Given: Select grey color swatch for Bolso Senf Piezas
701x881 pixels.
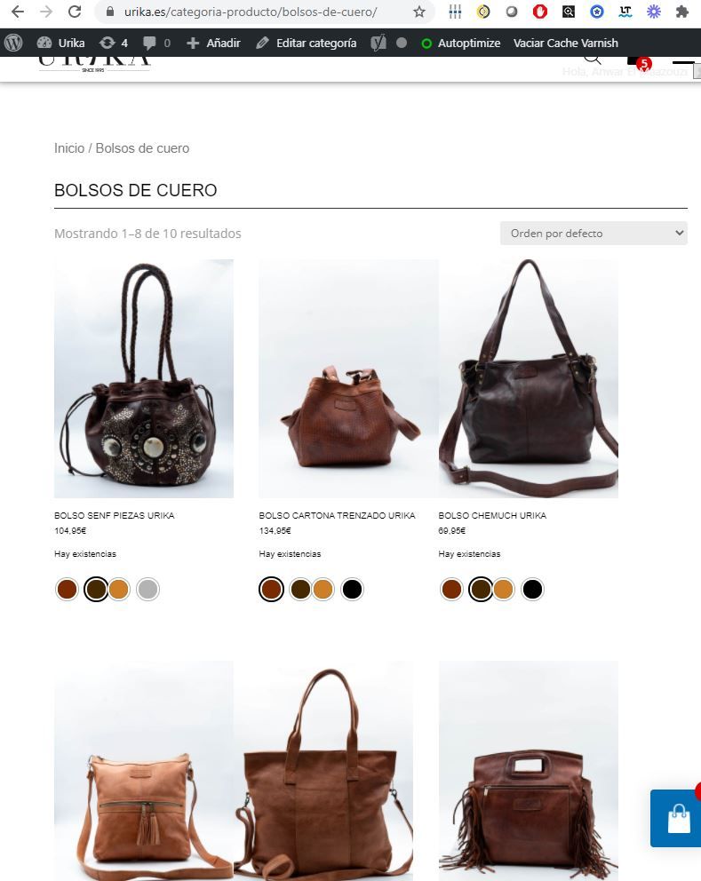Looking at the screenshot, I should click(147, 590).
